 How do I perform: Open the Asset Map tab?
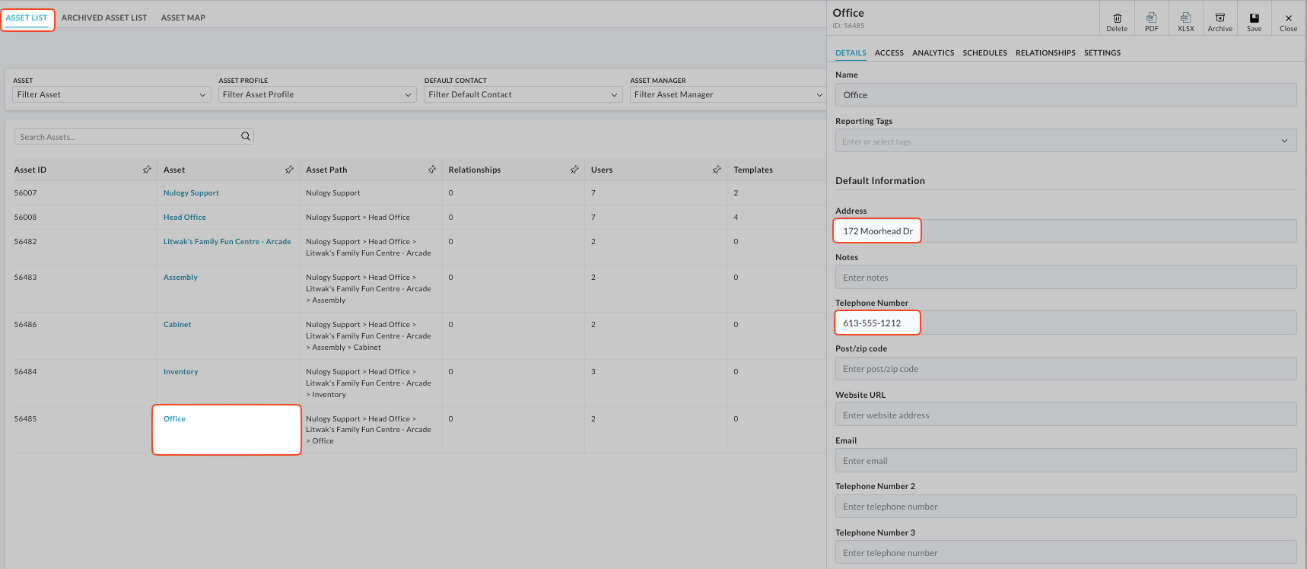[x=183, y=17]
